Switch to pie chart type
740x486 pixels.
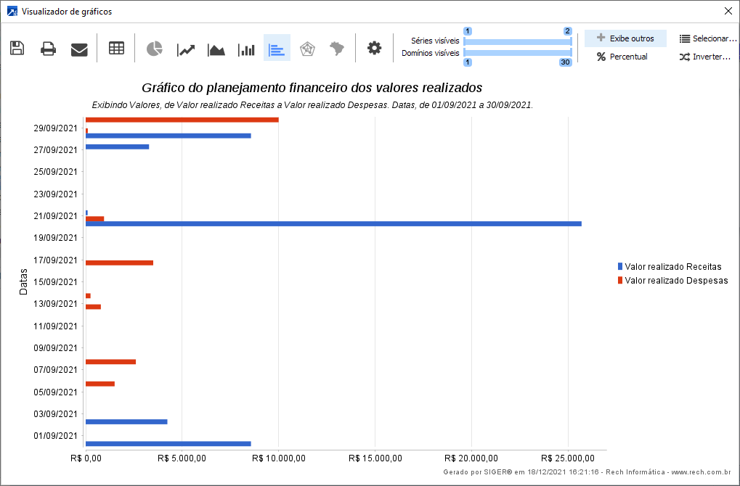[x=155, y=49]
